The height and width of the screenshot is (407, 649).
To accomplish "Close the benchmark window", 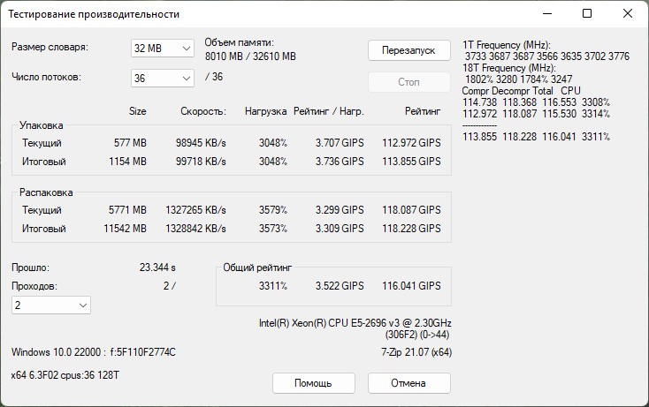I will [628, 14].
